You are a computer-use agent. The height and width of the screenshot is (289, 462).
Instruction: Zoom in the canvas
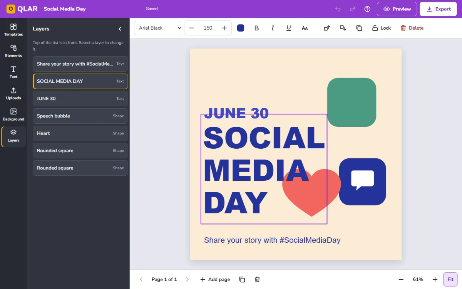point(435,279)
